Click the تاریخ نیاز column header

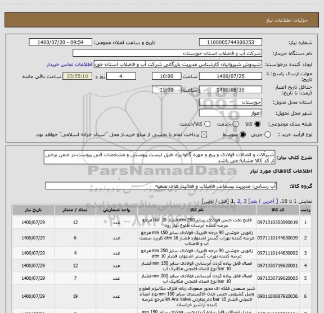(33, 210)
